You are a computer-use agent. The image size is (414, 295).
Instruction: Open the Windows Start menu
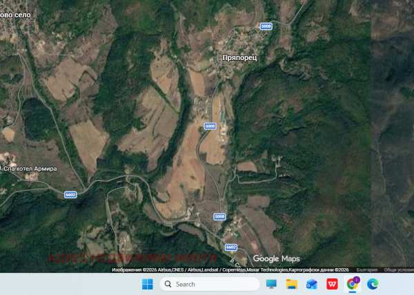148,284
